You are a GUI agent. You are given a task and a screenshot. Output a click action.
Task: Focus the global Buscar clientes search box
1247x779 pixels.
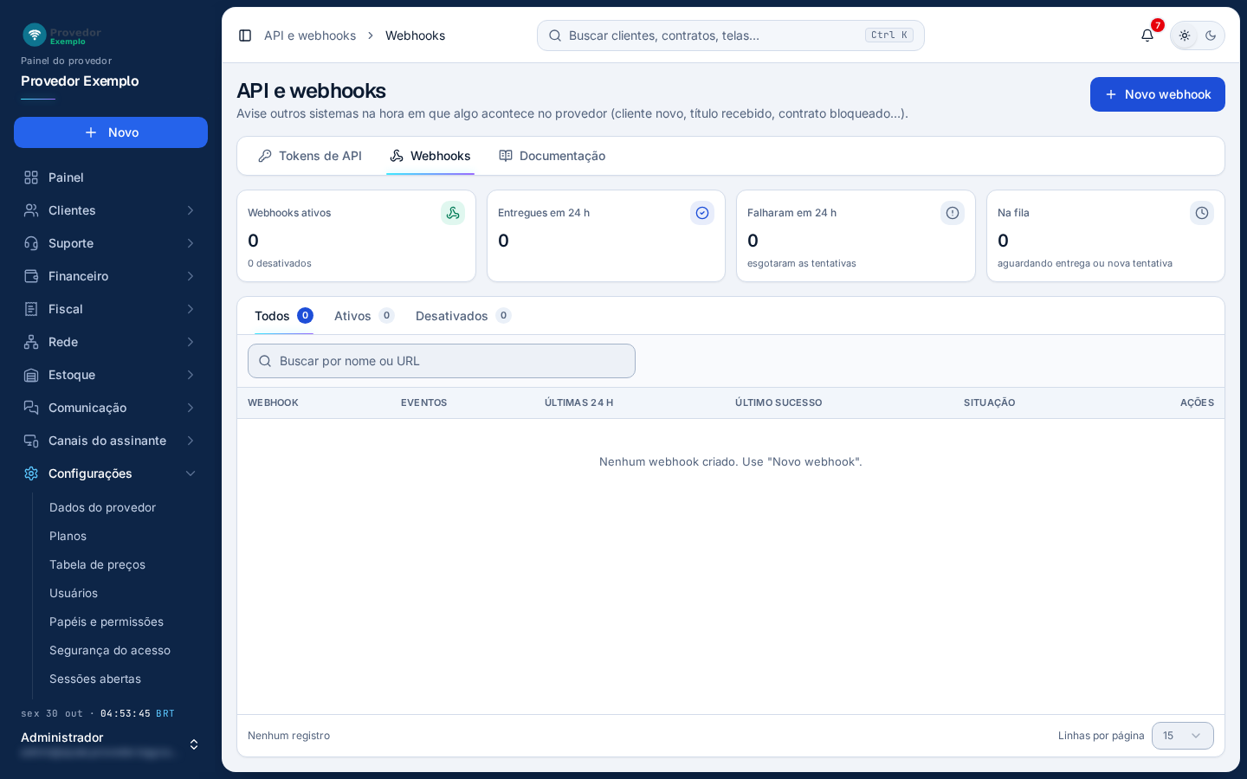731,35
